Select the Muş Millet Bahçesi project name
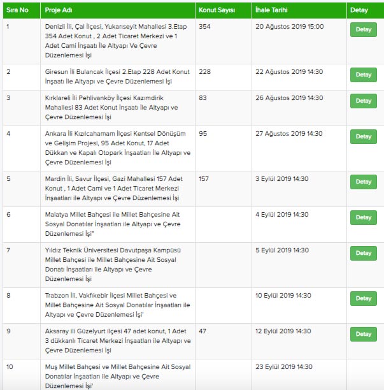 [x=118, y=376]
